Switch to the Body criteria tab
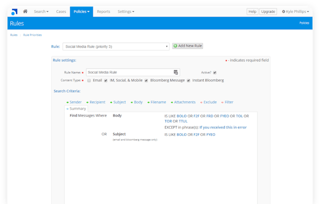Screen dimensions: 320x204 tap(137, 102)
